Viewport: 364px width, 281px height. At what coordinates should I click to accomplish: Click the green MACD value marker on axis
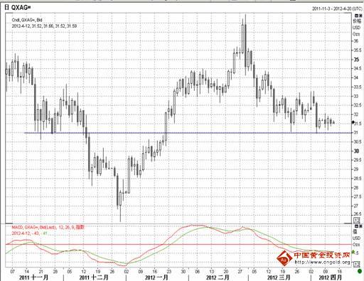(353, 252)
